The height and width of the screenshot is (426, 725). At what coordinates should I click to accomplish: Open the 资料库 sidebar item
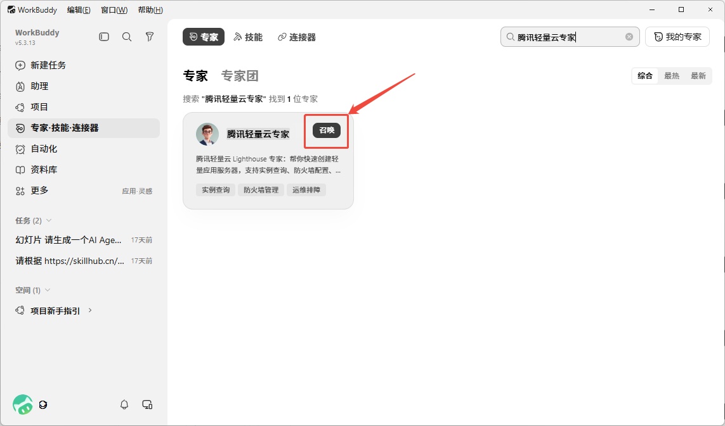(84, 170)
